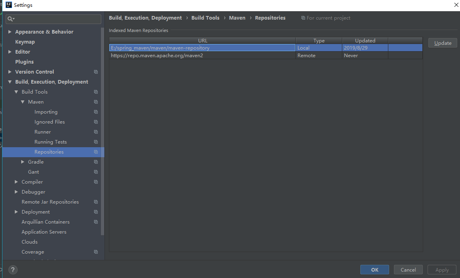The height and width of the screenshot is (278, 460).
Task: Collapse the Build Tools node
Action: pos(16,92)
